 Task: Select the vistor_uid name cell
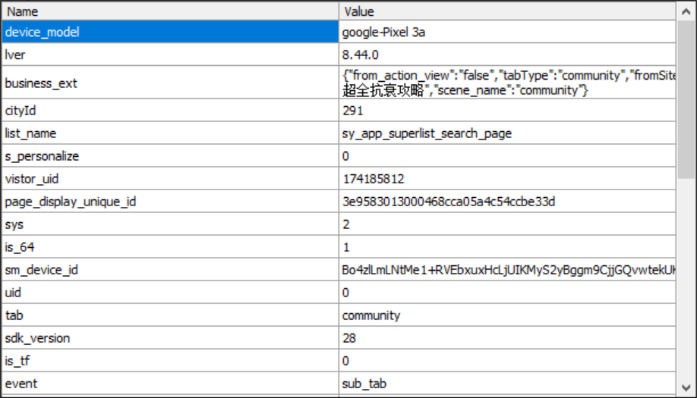(170, 179)
